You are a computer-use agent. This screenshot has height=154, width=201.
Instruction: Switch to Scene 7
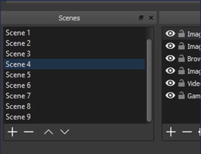(18, 96)
